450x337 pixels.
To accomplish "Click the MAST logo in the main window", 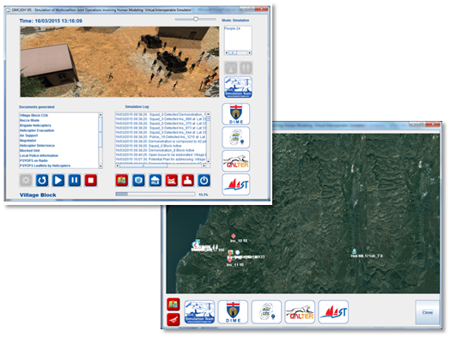I will tap(236, 184).
